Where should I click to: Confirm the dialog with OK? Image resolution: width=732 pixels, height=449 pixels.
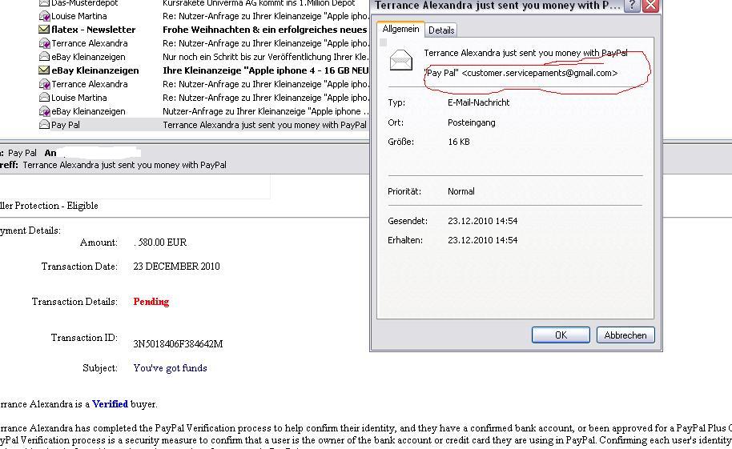tap(561, 335)
